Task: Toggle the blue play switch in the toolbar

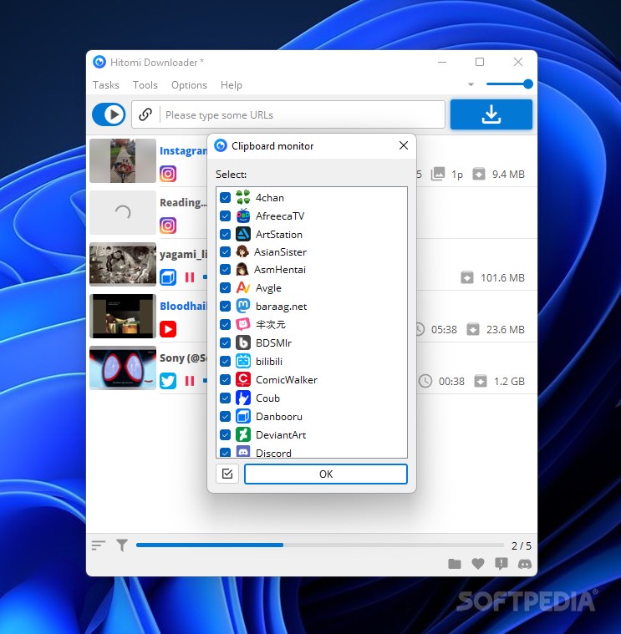Action: point(109,114)
